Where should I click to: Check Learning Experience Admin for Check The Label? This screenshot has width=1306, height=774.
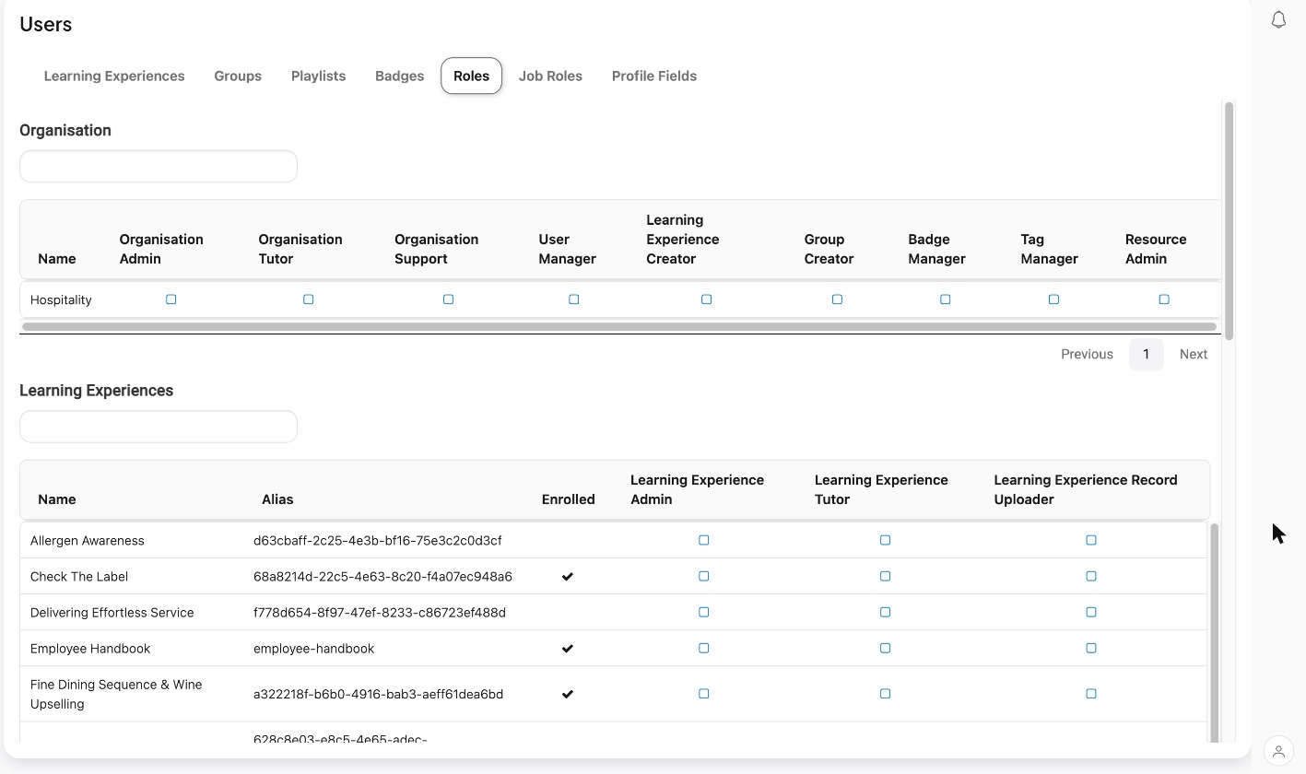pyautogui.click(x=703, y=576)
